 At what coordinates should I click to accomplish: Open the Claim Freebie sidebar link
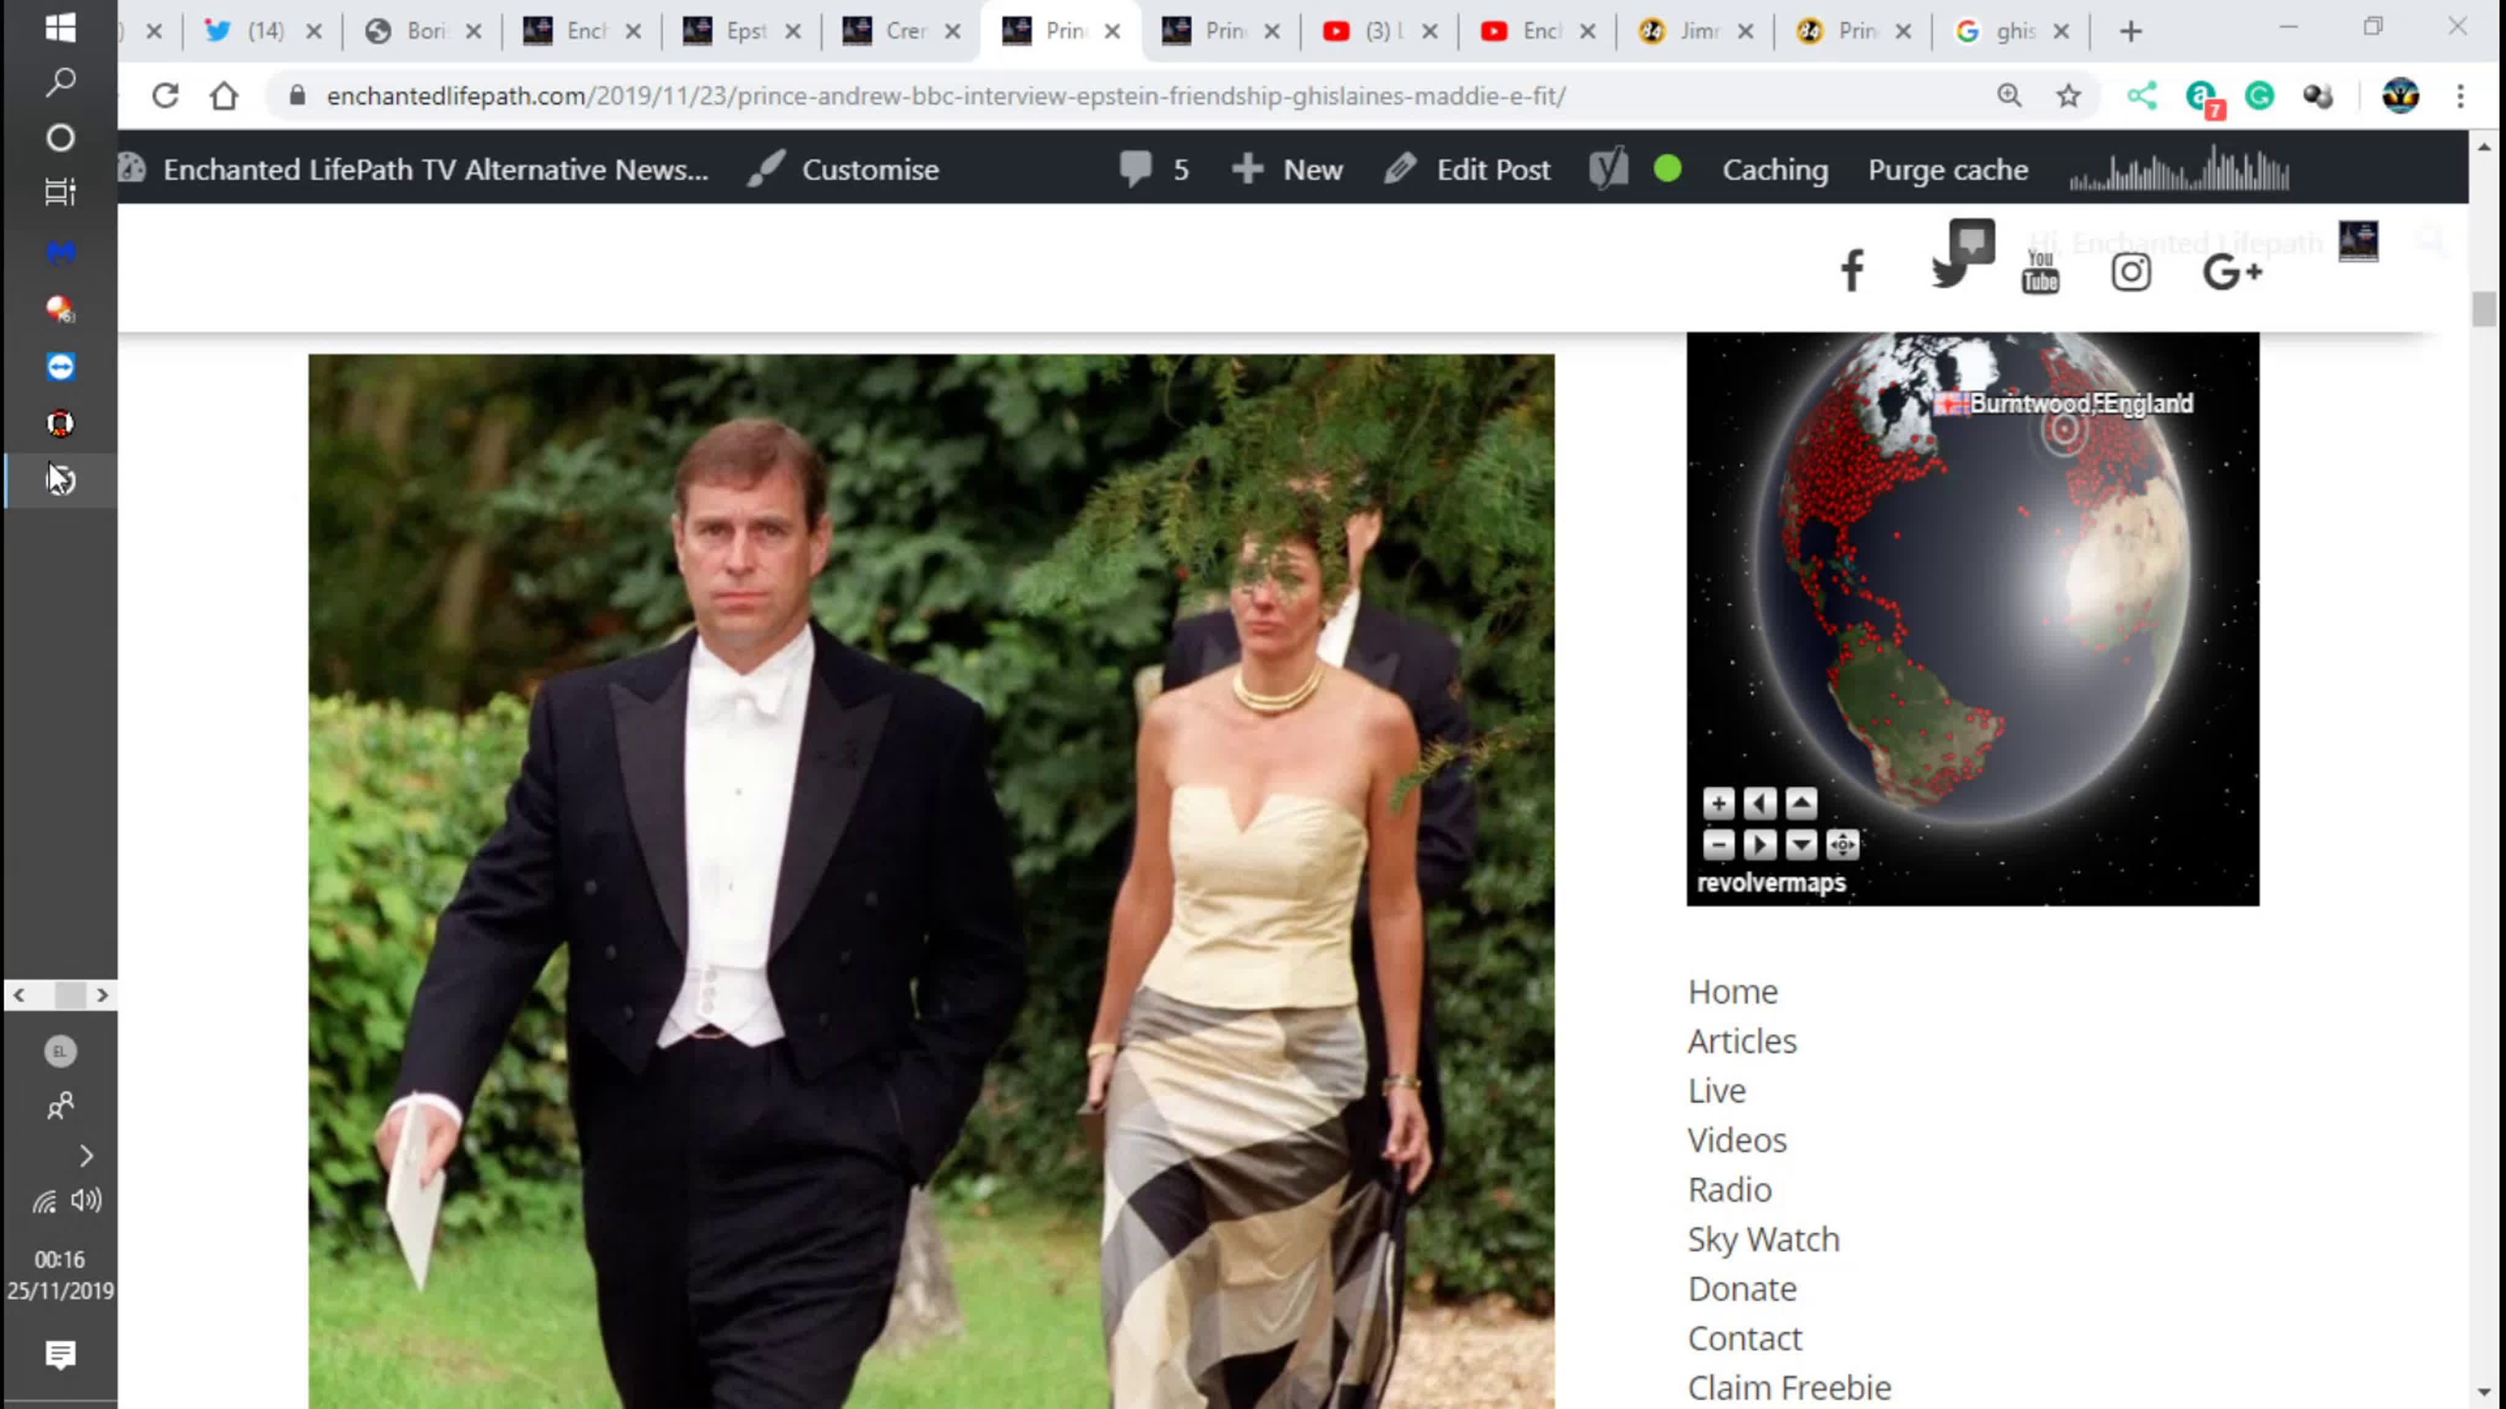point(1790,1388)
